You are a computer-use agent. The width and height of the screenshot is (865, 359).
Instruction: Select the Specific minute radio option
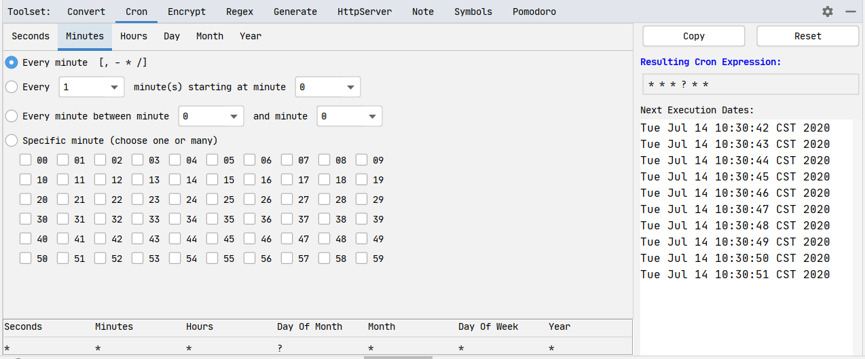[x=12, y=140]
